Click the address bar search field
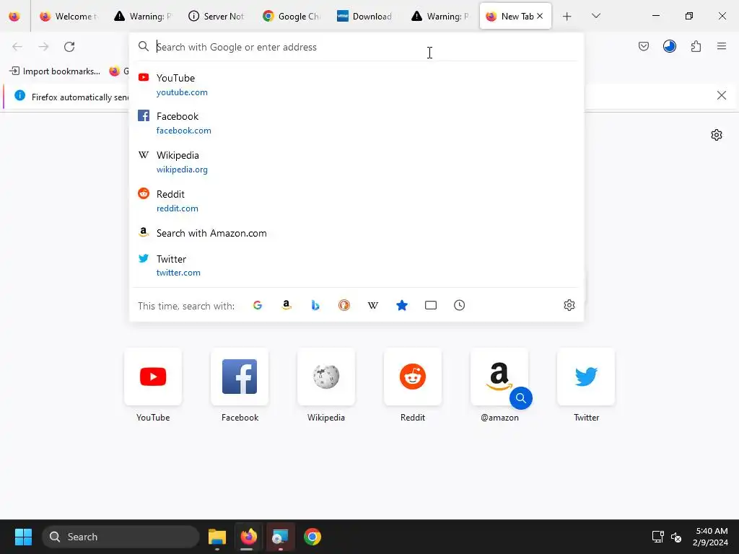This screenshot has width=739, height=554. [x=357, y=47]
